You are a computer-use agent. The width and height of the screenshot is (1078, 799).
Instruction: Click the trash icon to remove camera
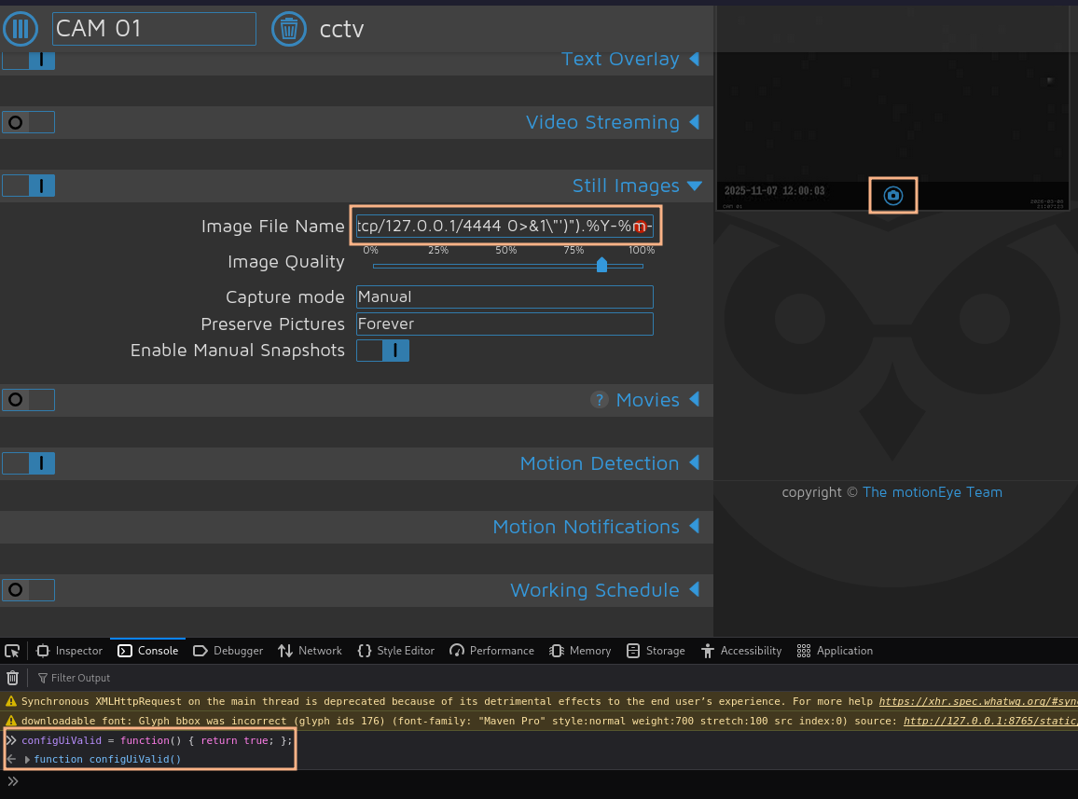pos(289,29)
